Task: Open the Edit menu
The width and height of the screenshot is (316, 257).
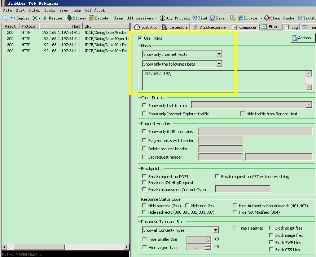Action: click(x=20, y=10)
